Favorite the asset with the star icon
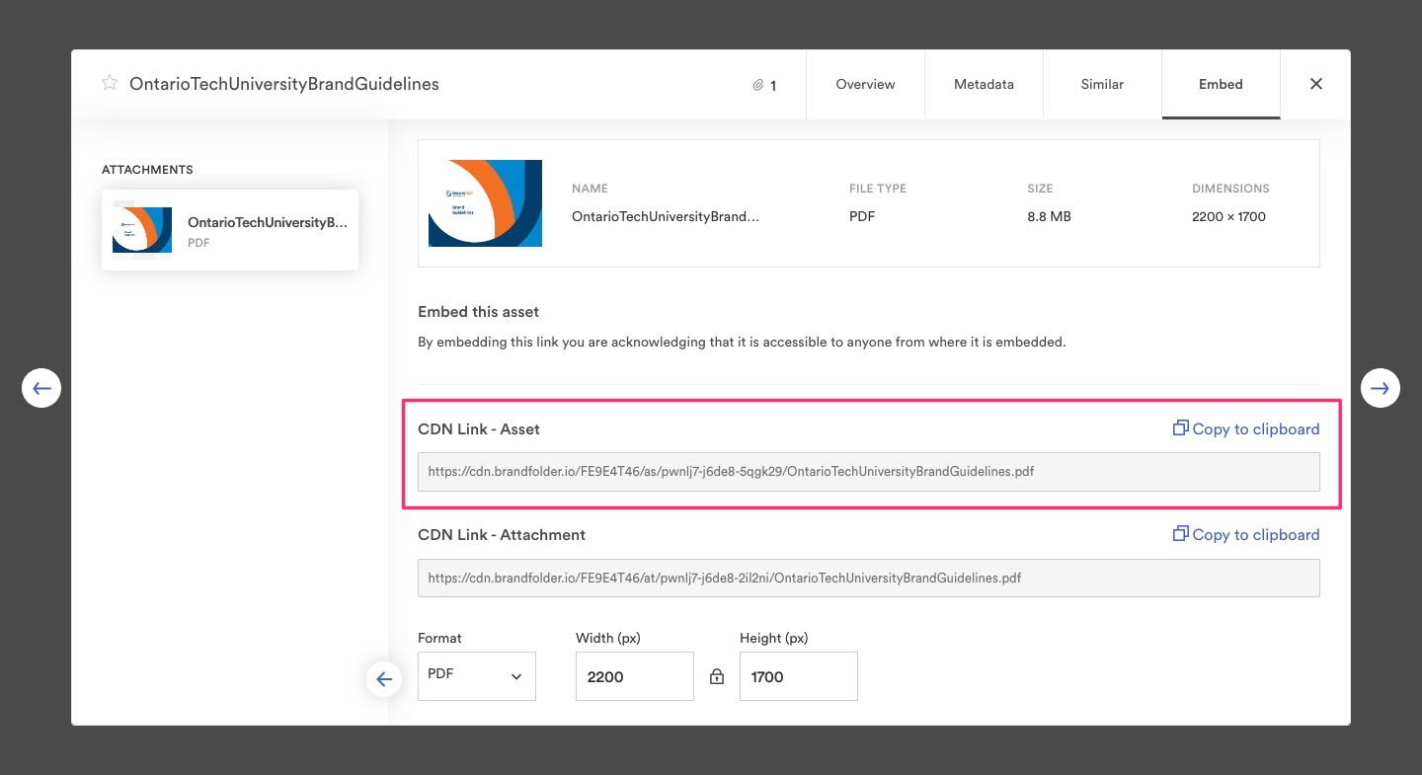Image resolution: width=1422 pixels, height=775 pixels. pos(110,83)
